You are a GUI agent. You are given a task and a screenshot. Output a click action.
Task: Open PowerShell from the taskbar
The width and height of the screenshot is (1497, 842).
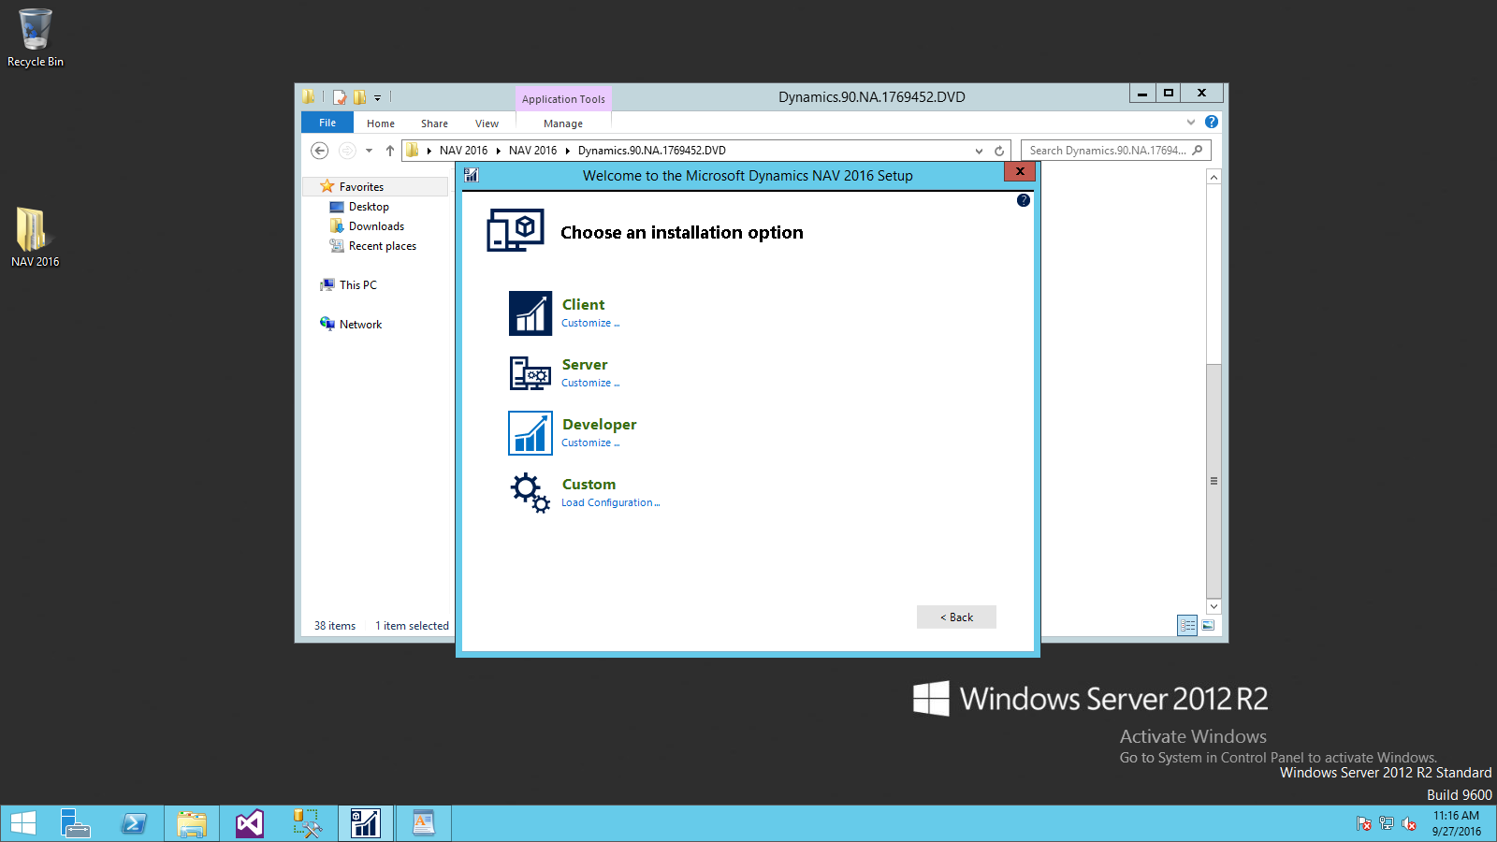coord(134,823)
